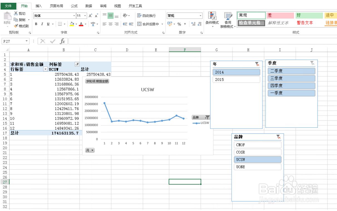Open the column label filter (列标签)
The width and height of the screenshot is (337, 211).
pos(77,64)
